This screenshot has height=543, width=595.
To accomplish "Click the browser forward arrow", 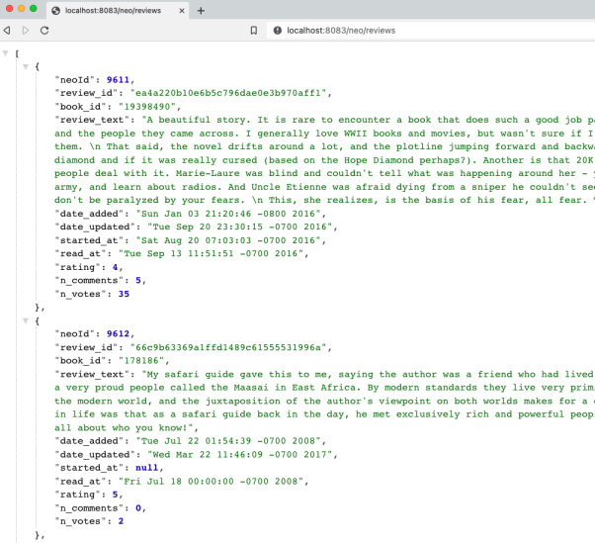I will click(x=26, y=31).
